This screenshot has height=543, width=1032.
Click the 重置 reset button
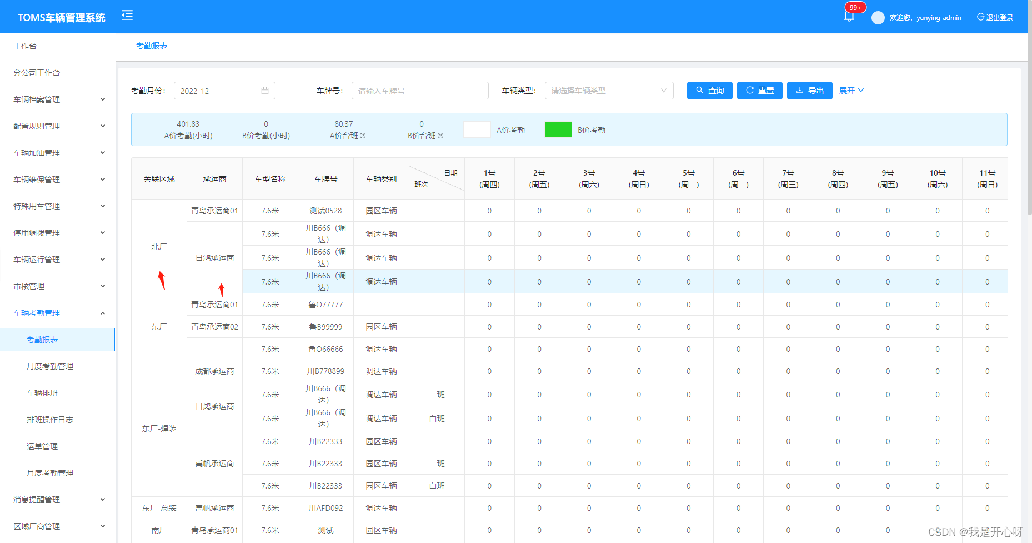(x=760, y=91)
